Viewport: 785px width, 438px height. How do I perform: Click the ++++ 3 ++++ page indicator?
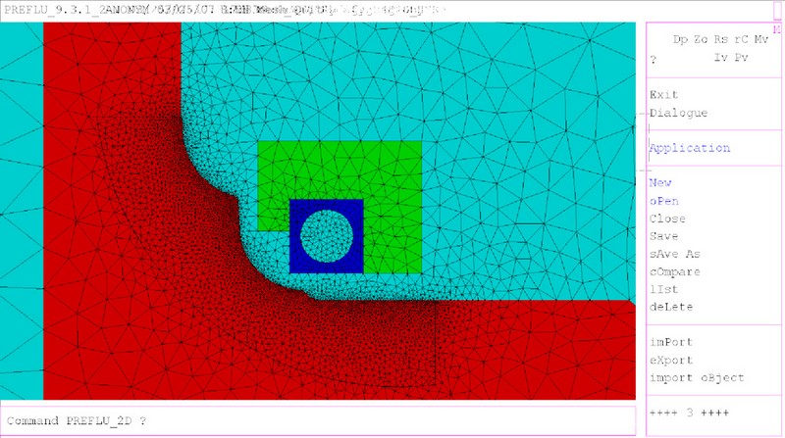tap(690, 413)
